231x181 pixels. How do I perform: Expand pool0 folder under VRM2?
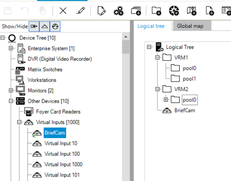[166, 100]
